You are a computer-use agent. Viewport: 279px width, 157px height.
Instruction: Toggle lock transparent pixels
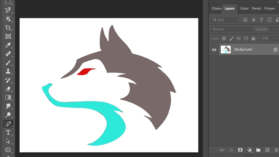tap(224, 38)
